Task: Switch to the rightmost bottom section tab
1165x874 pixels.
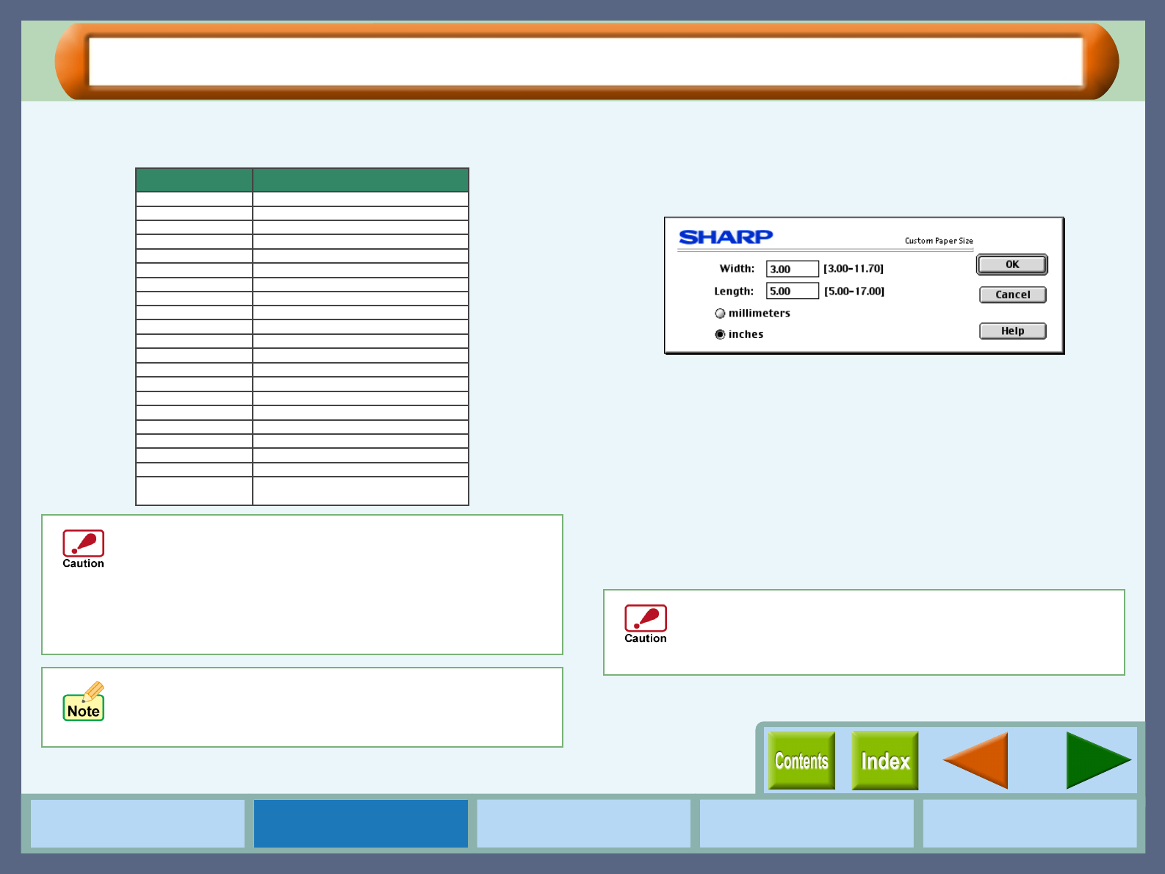Action: point(1029,823)
